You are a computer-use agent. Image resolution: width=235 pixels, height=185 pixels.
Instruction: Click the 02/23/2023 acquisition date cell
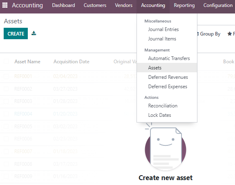point(65,139)
